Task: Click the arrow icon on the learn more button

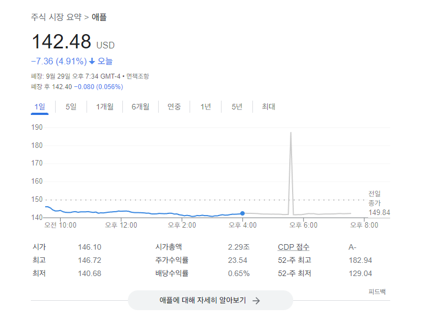Action: (256, 300)
